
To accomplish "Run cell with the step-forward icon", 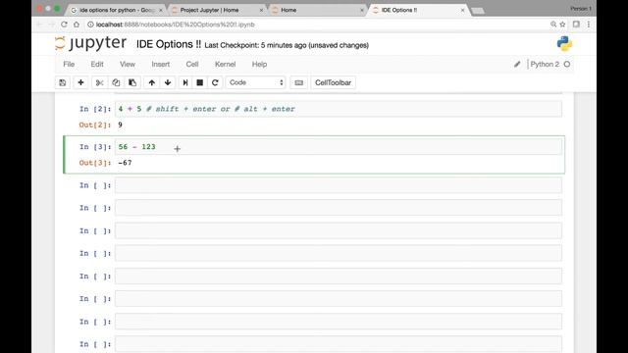I will pos(185,82).
